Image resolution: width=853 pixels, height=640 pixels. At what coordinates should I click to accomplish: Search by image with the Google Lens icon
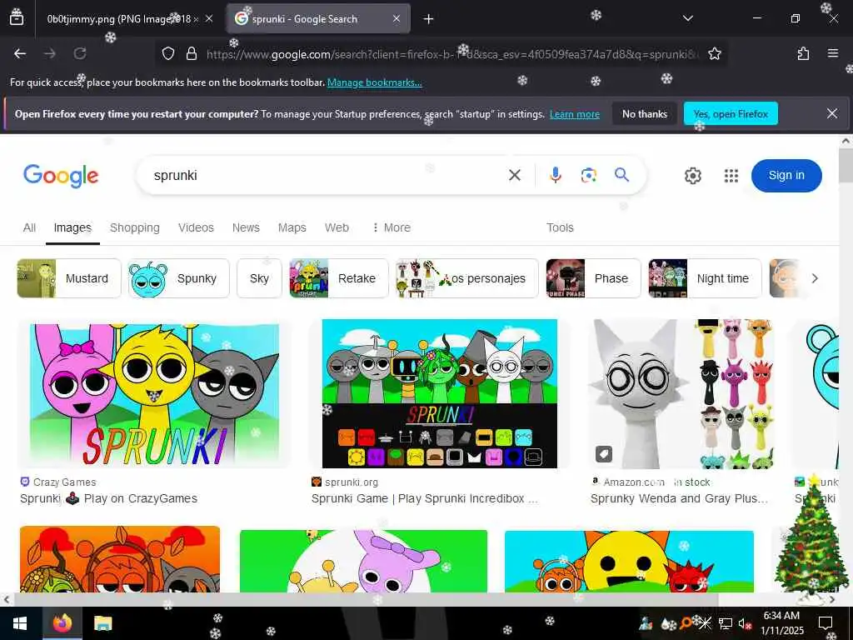[x=589, y=175]
